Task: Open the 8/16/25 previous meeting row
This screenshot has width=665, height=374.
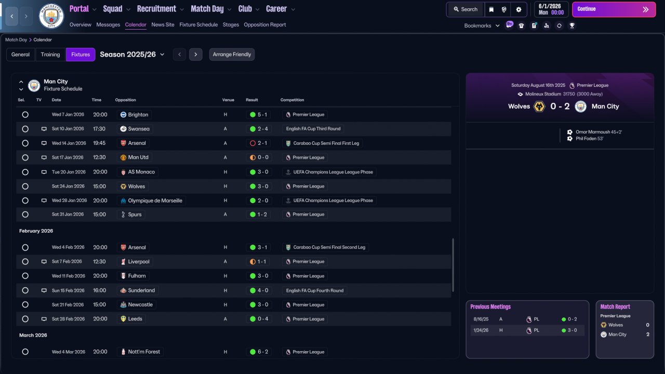Action: [527, 319]
